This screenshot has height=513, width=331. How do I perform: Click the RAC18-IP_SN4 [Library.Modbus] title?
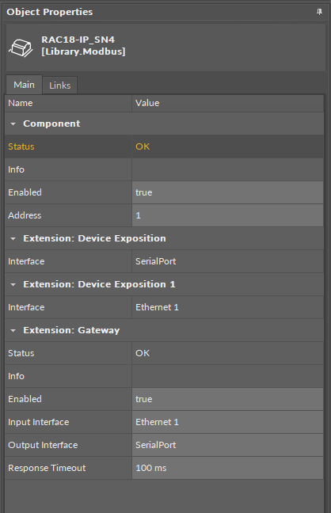[83, 45]
